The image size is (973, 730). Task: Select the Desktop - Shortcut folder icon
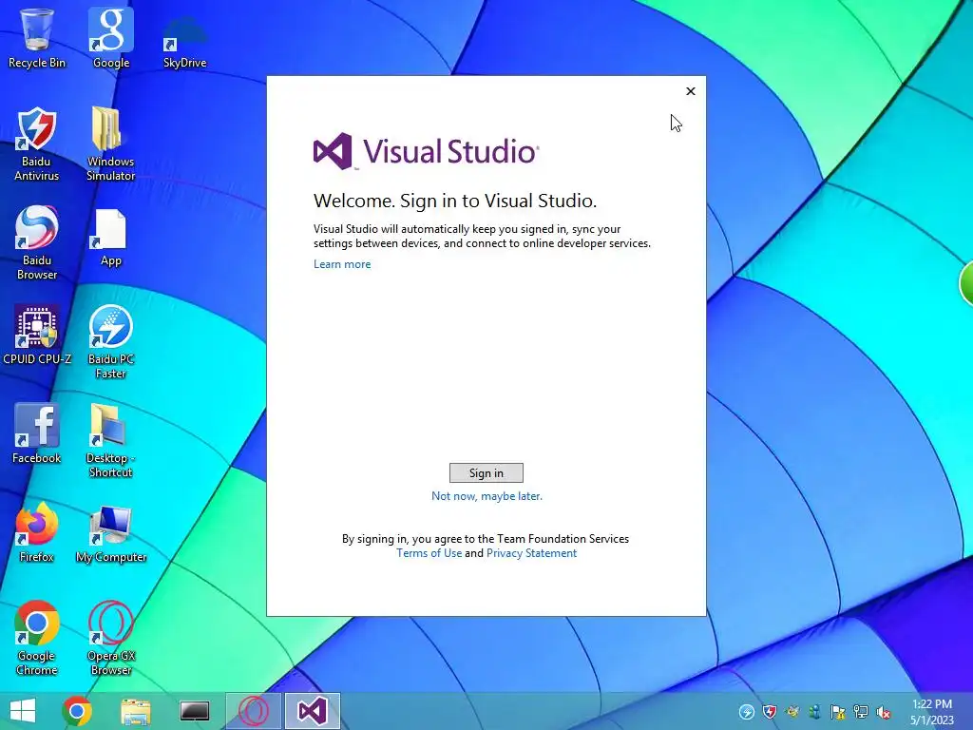(110, 440)
